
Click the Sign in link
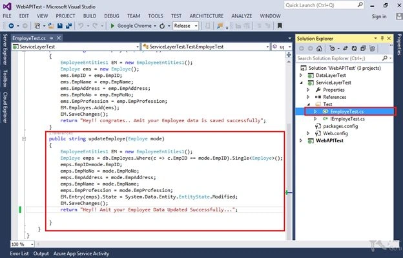tap(379, 16)
